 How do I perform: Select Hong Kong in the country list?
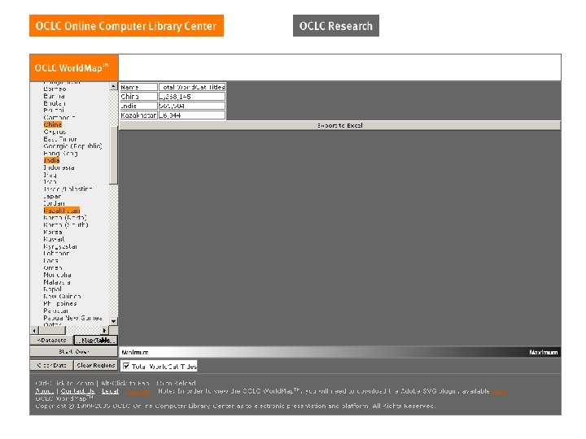tap(60, 154)
